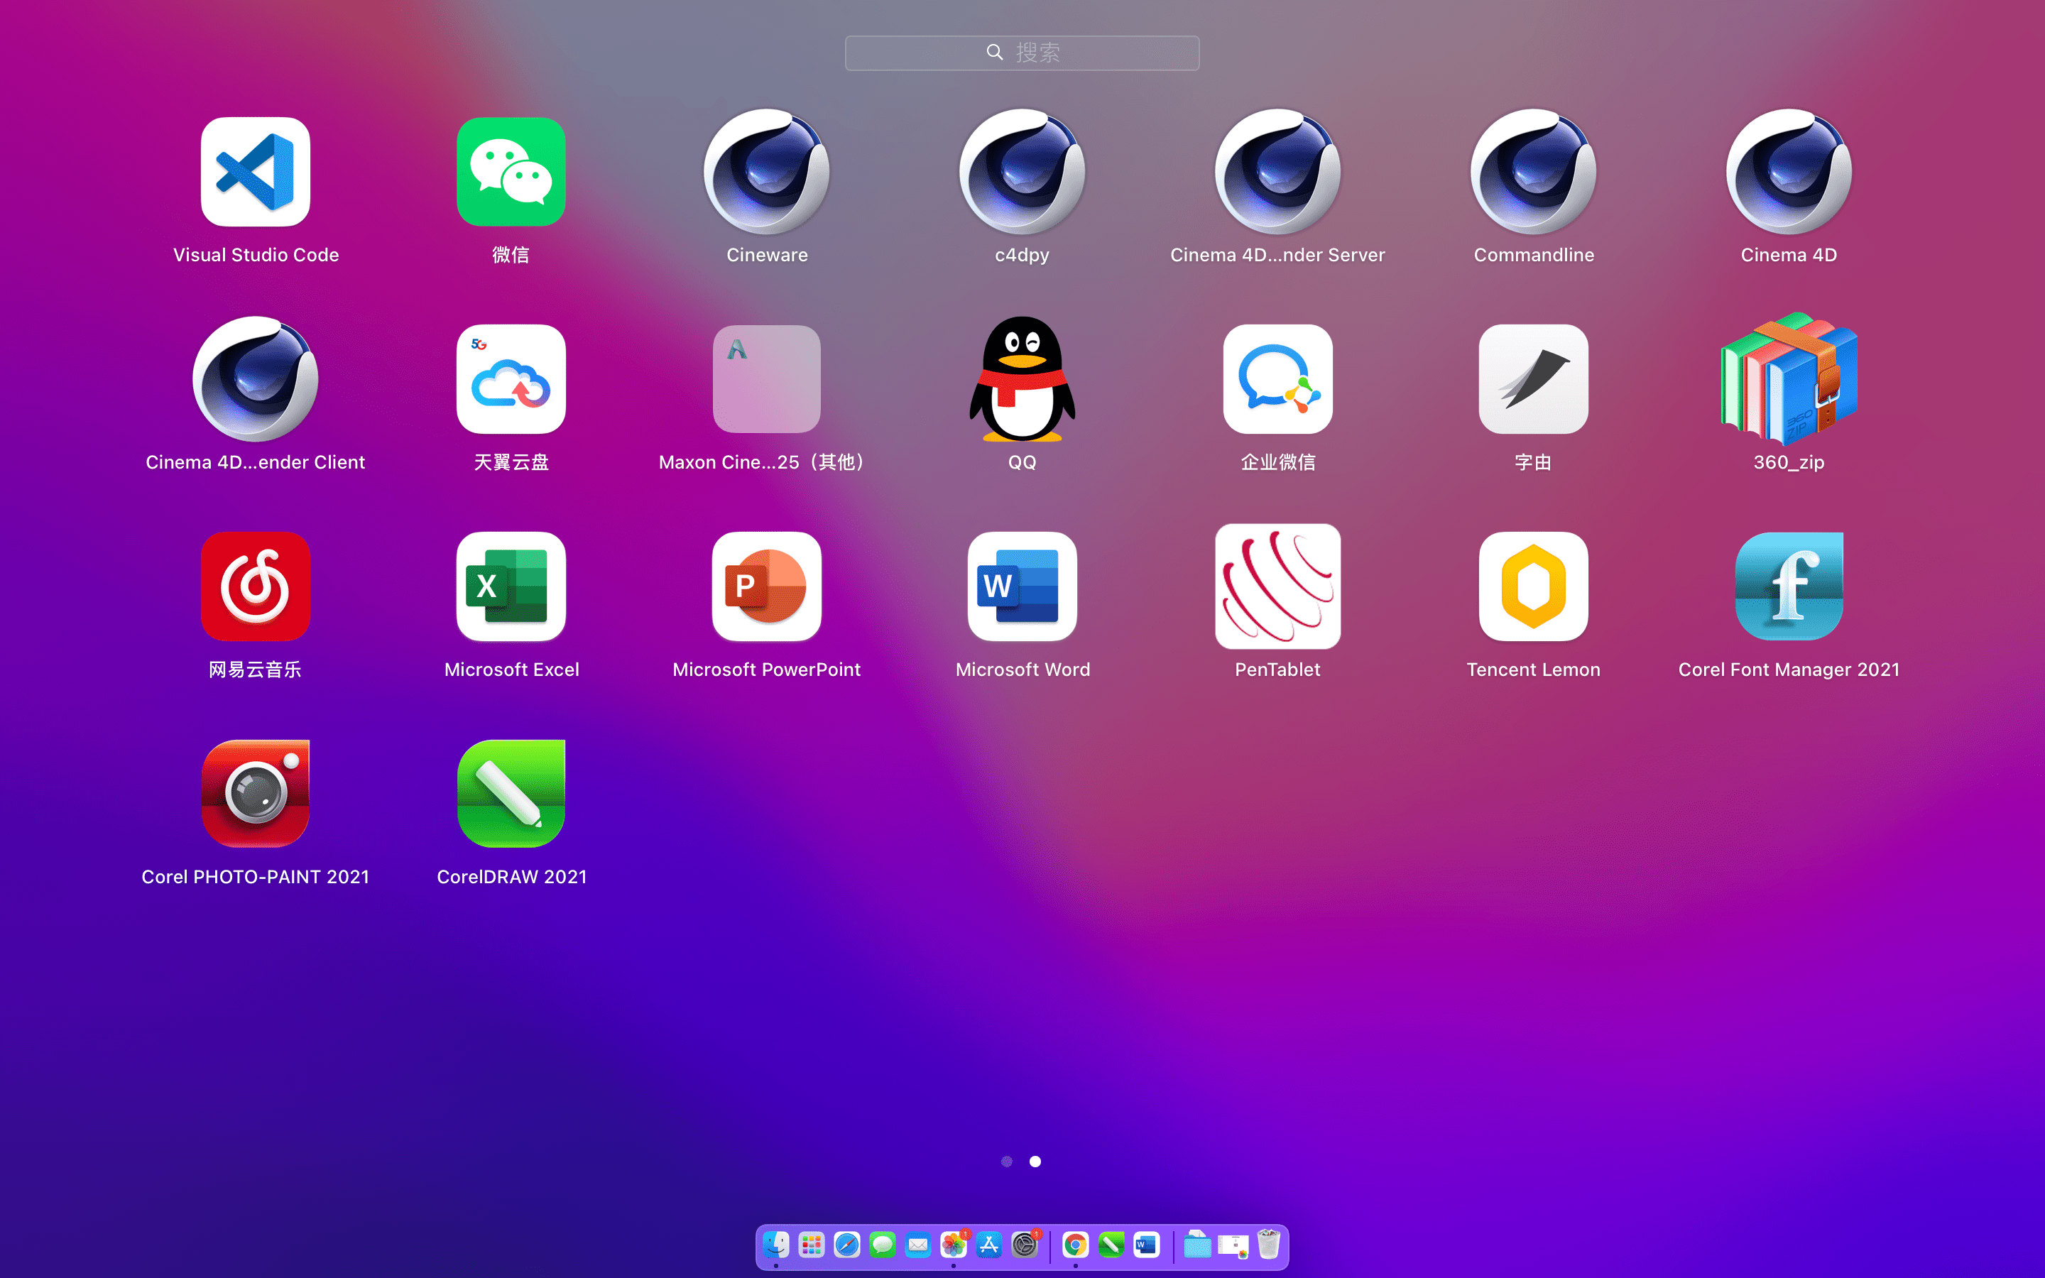Open Safari from the Dock
Image resolution: width=2045 pixels, height=1278 pixels.
(x=846, y=1244)
